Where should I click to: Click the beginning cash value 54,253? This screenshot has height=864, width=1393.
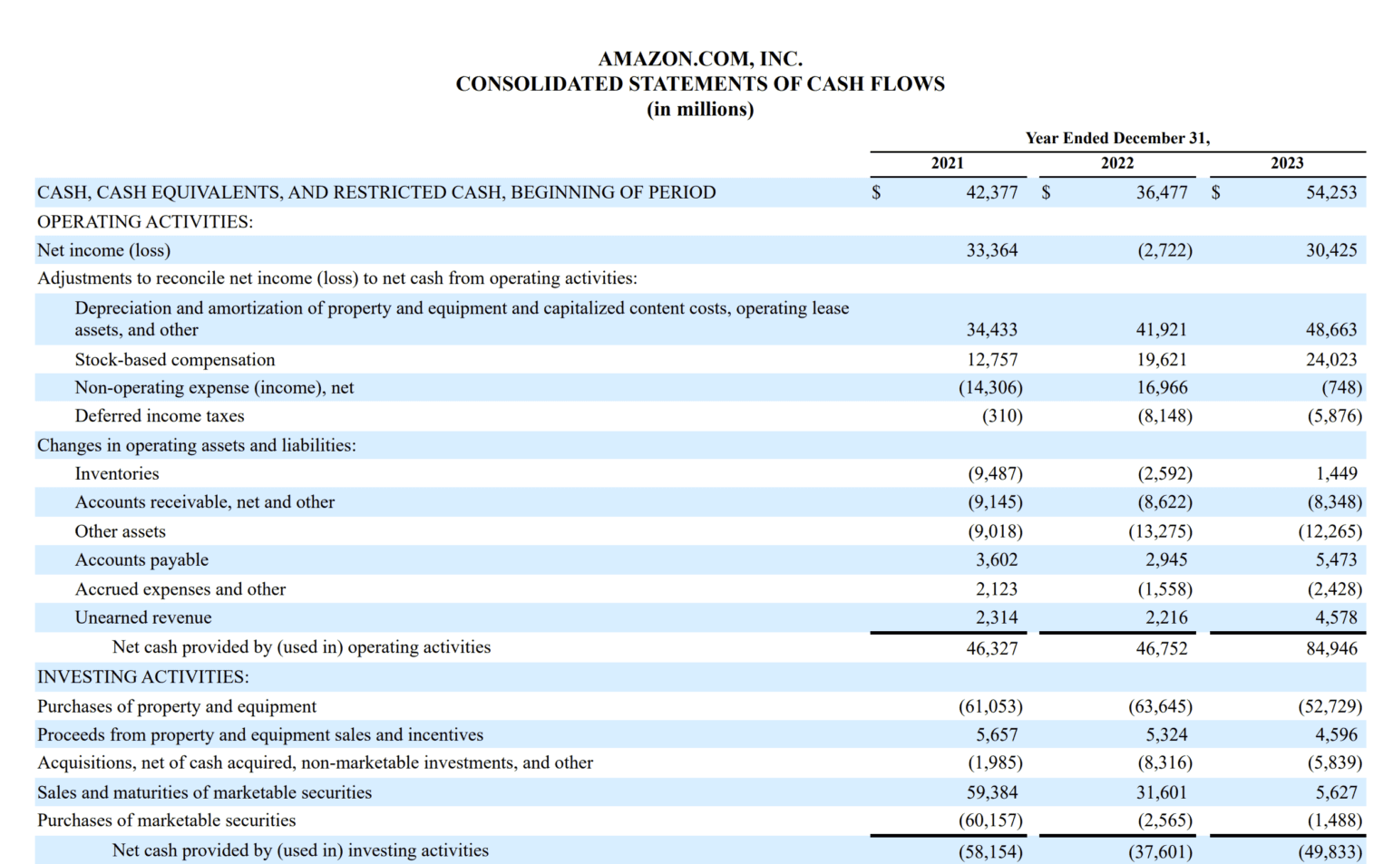[1331, 192]
